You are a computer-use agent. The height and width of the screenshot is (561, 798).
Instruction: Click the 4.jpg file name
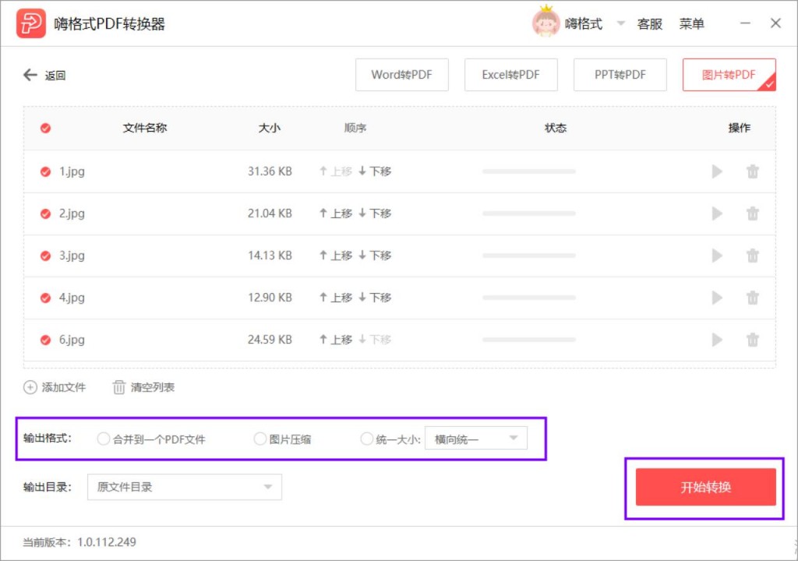(x=72, y=298)
